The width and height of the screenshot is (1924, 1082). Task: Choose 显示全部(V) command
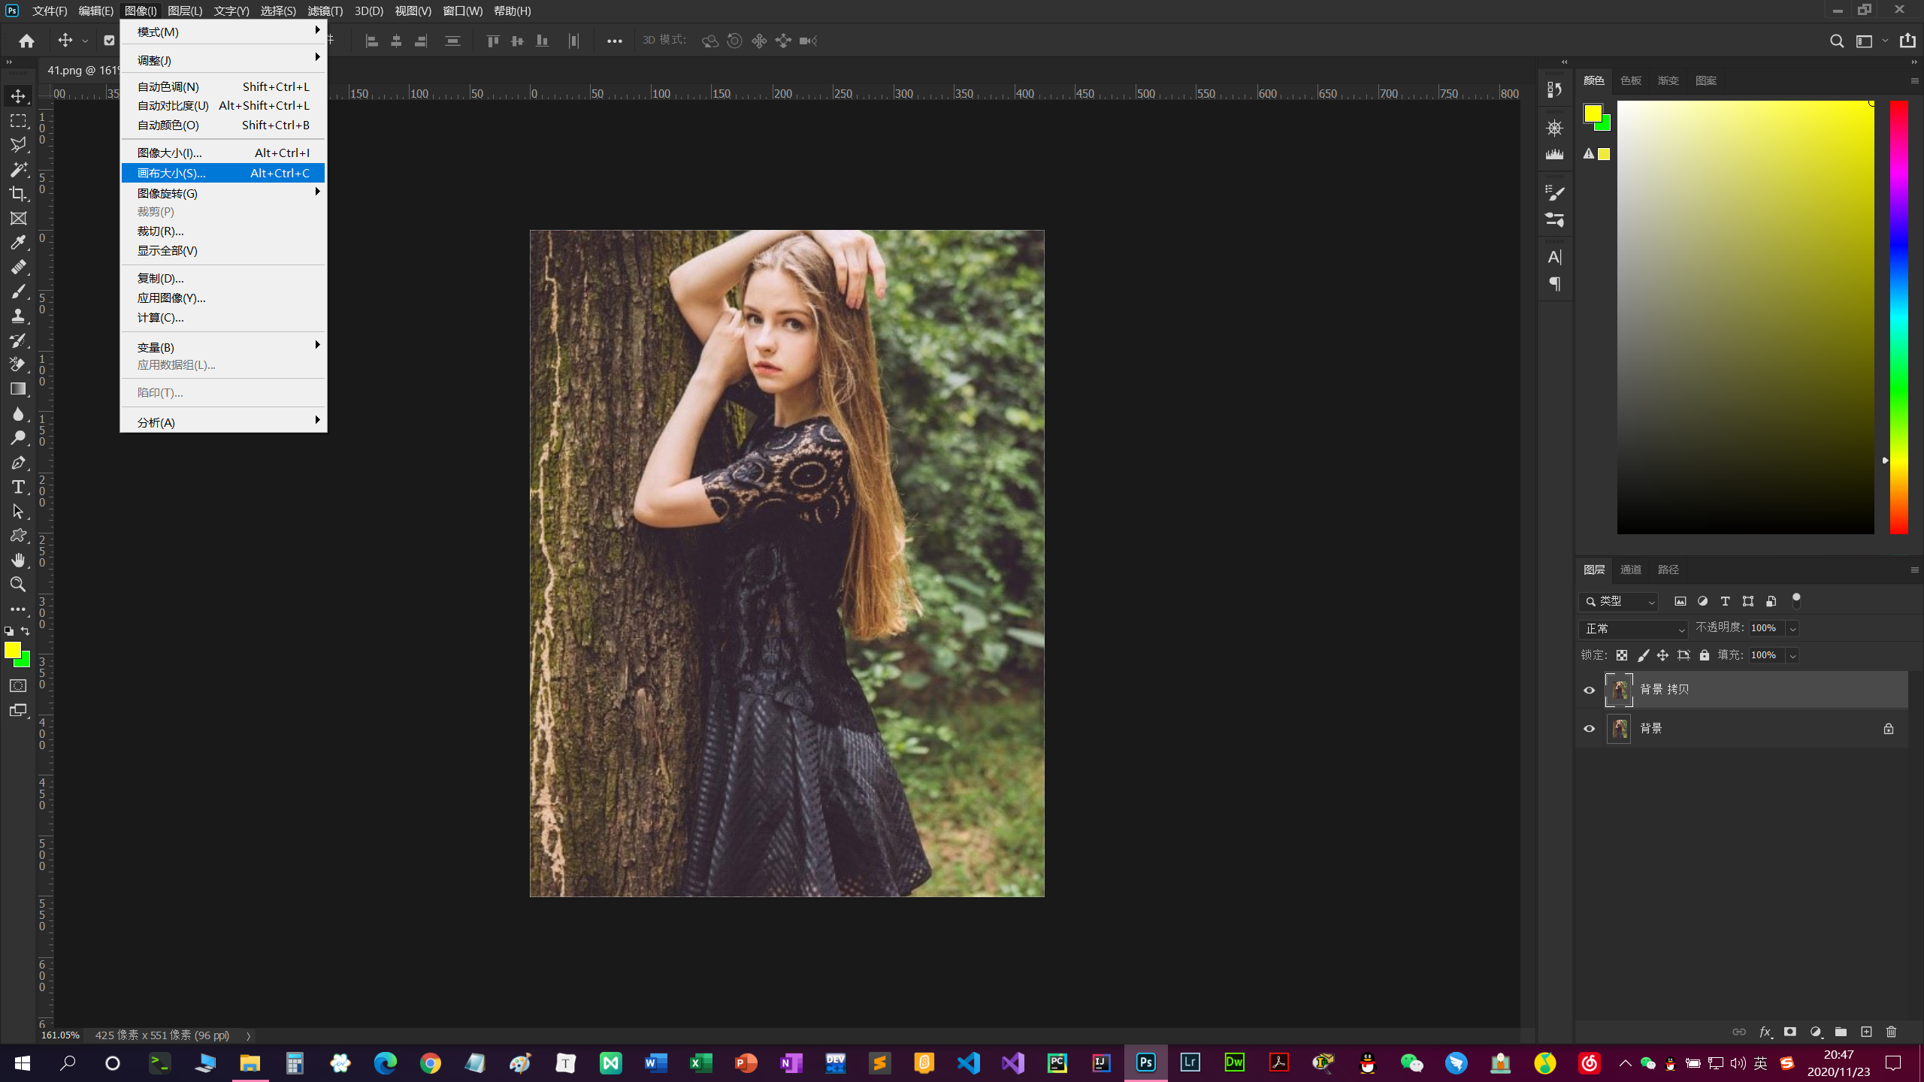coord(223,250)
